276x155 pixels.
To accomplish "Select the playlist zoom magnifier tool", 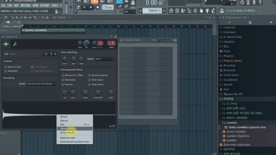I will click(x=43, y=17).
